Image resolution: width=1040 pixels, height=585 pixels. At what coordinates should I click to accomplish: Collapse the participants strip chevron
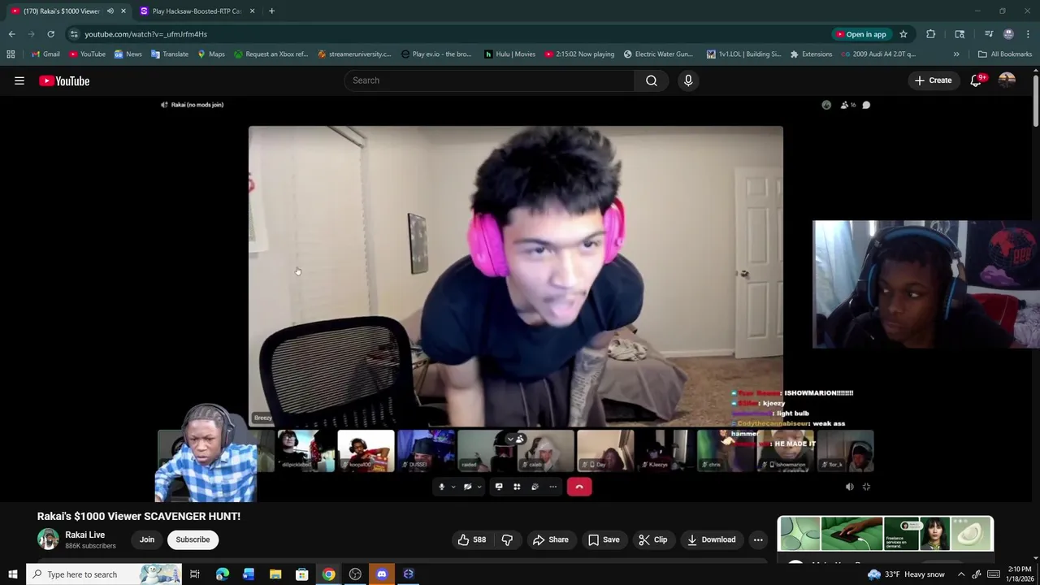[x=510, y=440]
